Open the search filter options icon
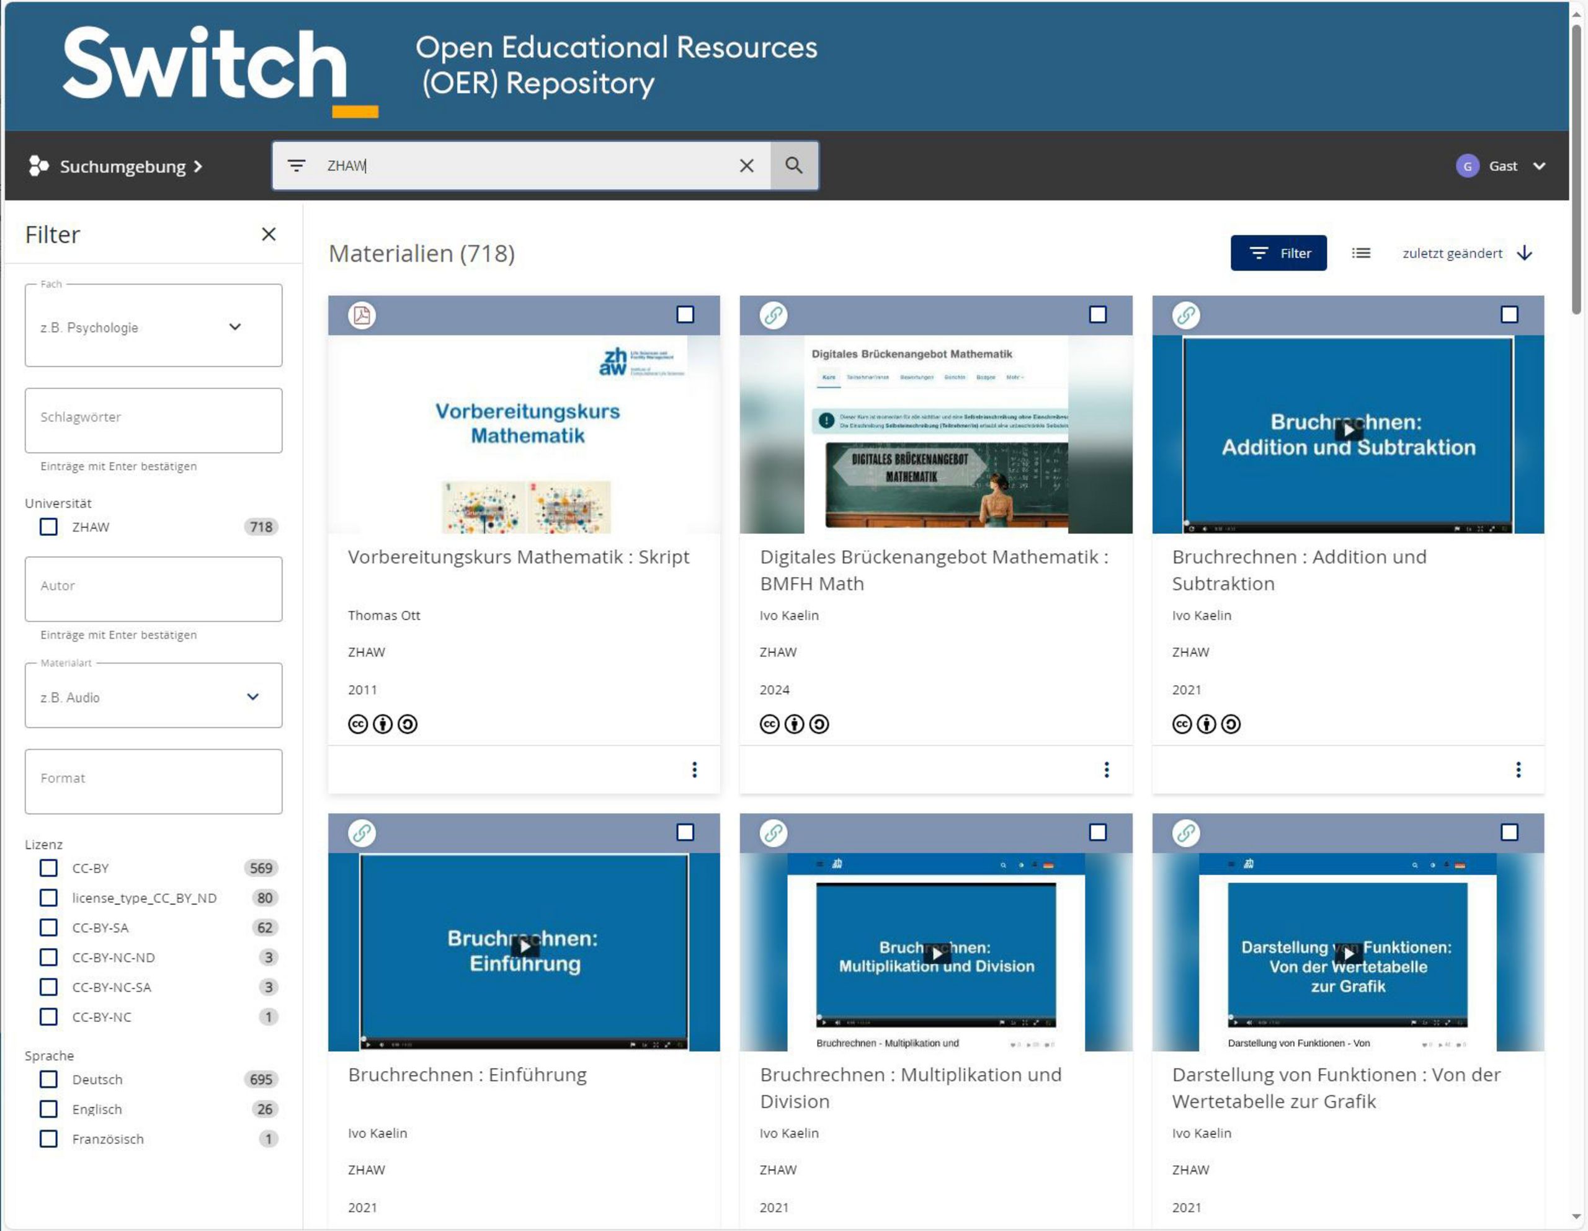 296,166
